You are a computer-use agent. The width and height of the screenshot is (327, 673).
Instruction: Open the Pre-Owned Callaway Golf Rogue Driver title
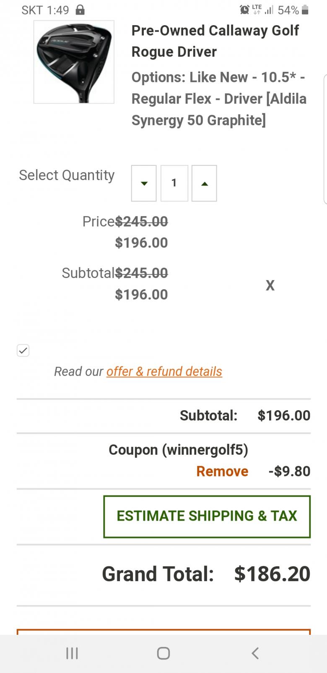point(215,41)
